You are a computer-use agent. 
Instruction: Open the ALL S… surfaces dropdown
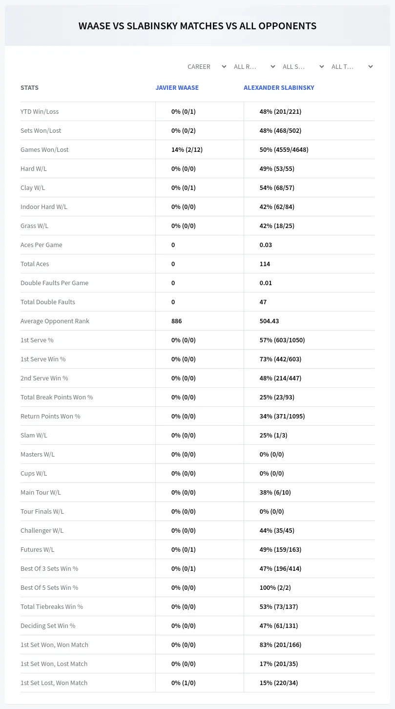click(303, 66)
